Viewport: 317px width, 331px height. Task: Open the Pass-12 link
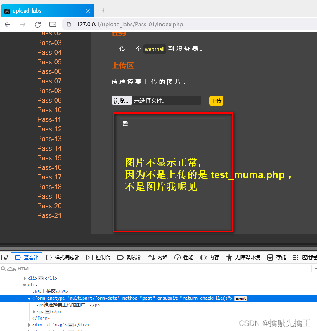49,129
